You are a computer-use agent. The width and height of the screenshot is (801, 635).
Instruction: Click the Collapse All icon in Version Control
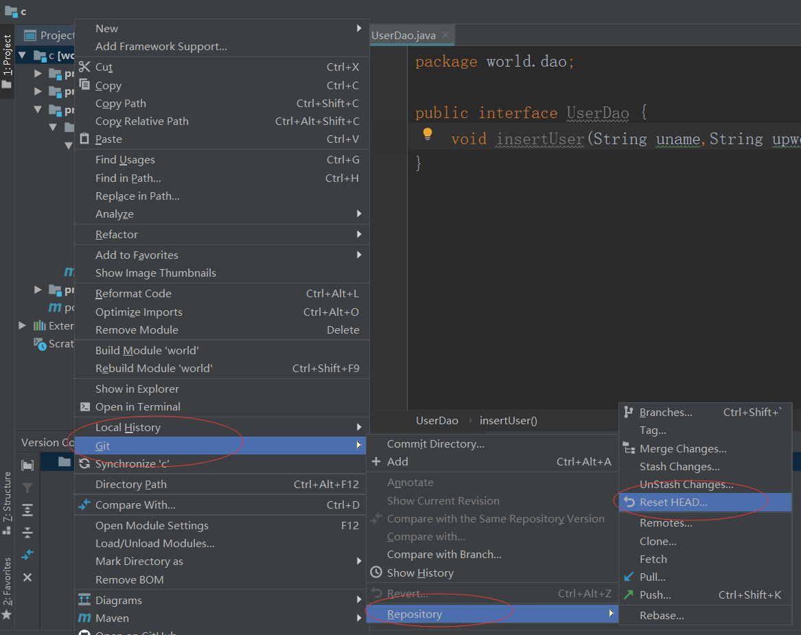27,532
